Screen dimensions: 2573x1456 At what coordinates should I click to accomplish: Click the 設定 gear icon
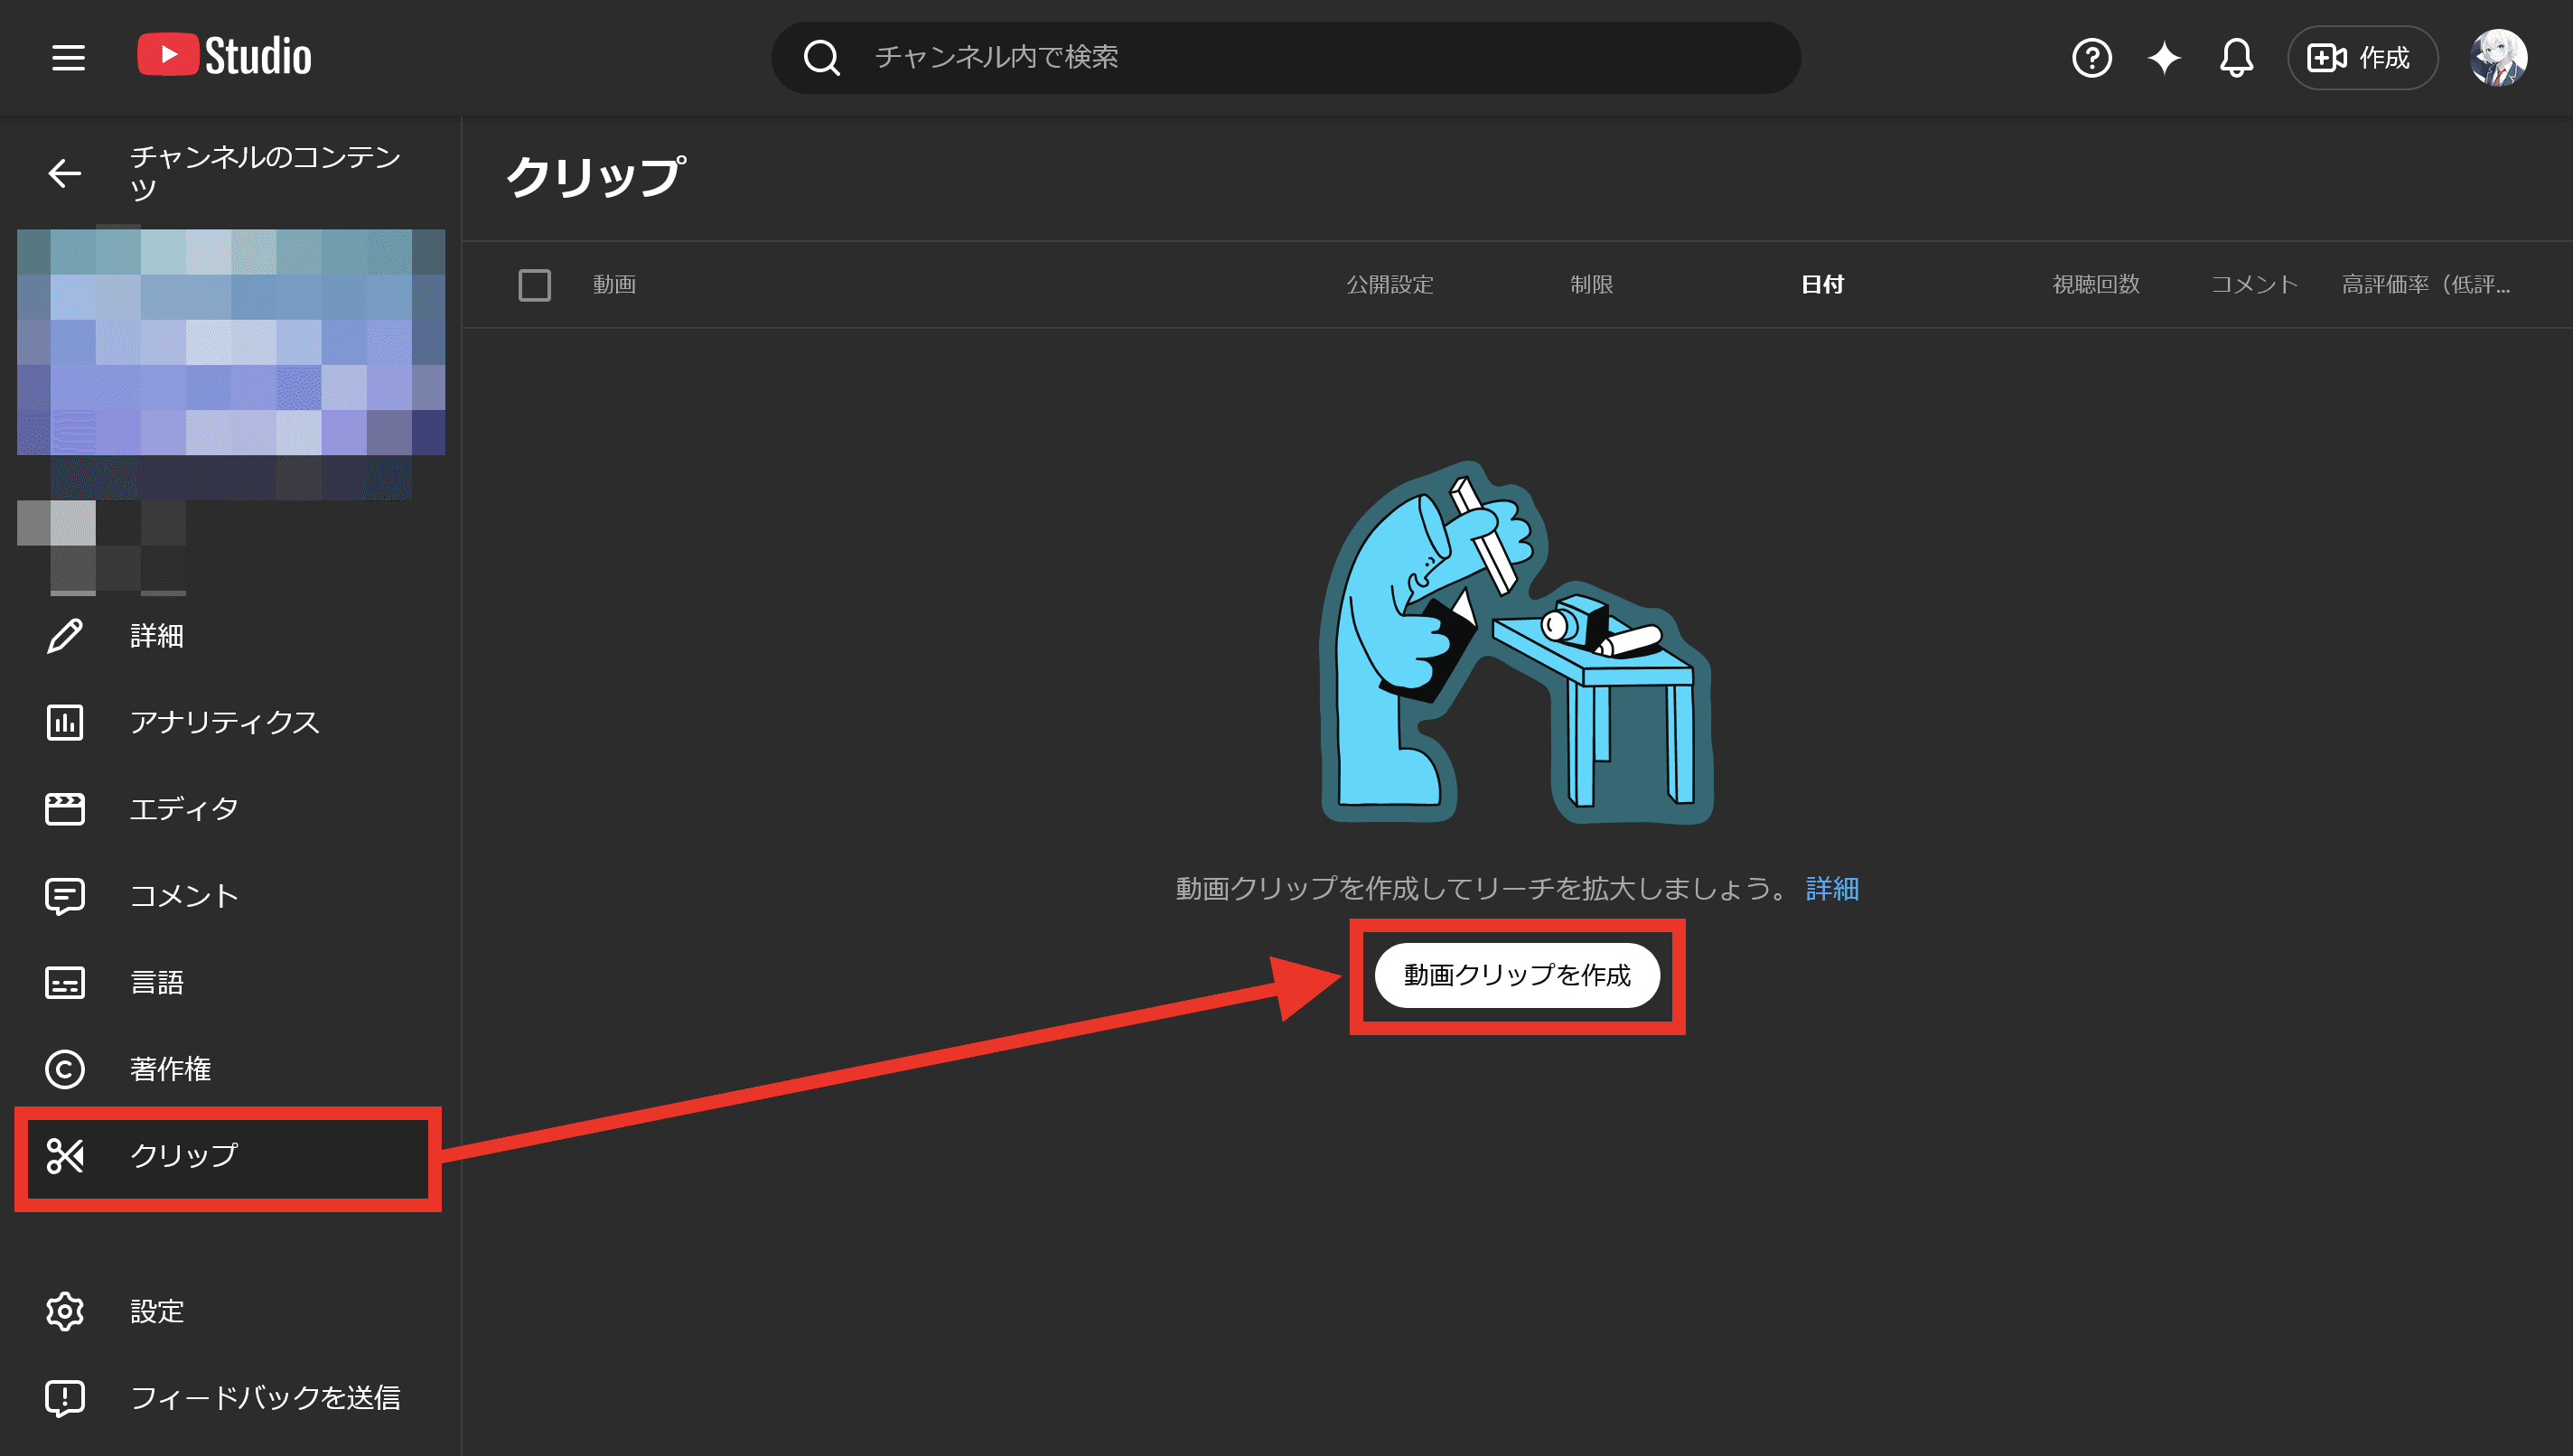65,1311
